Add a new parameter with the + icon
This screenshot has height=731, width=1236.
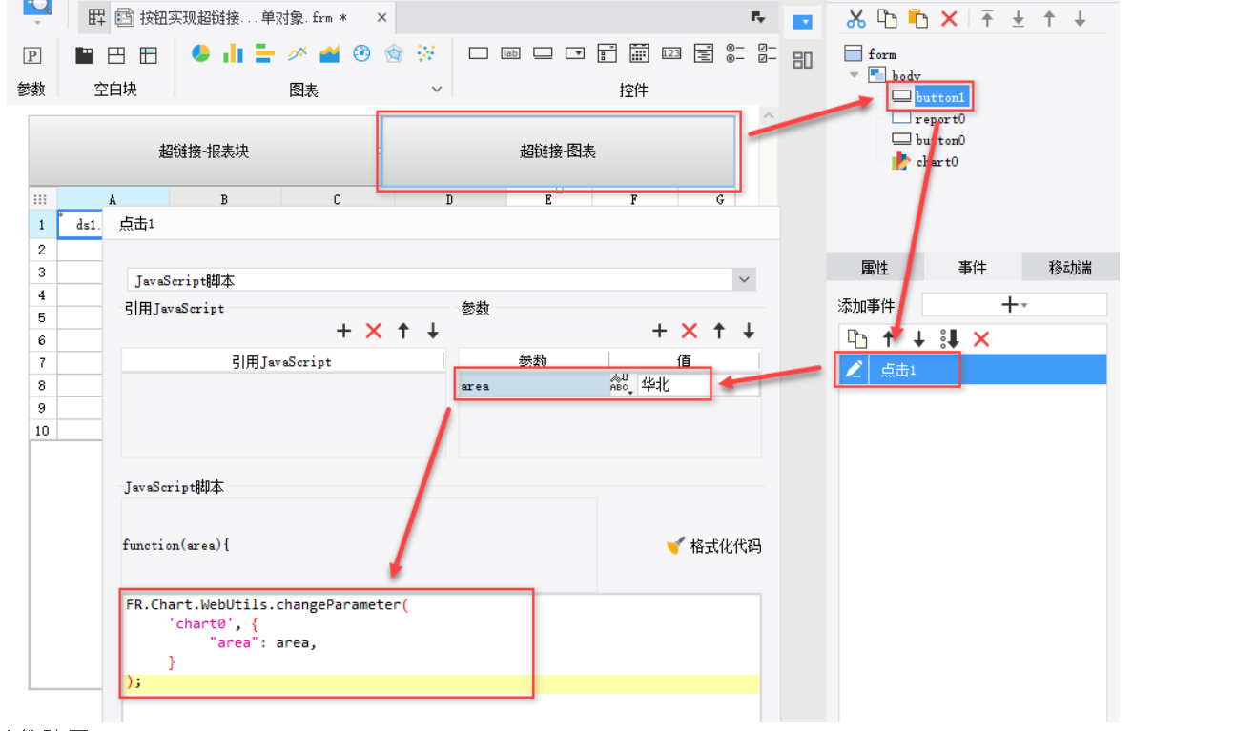(x=658, y=330)
